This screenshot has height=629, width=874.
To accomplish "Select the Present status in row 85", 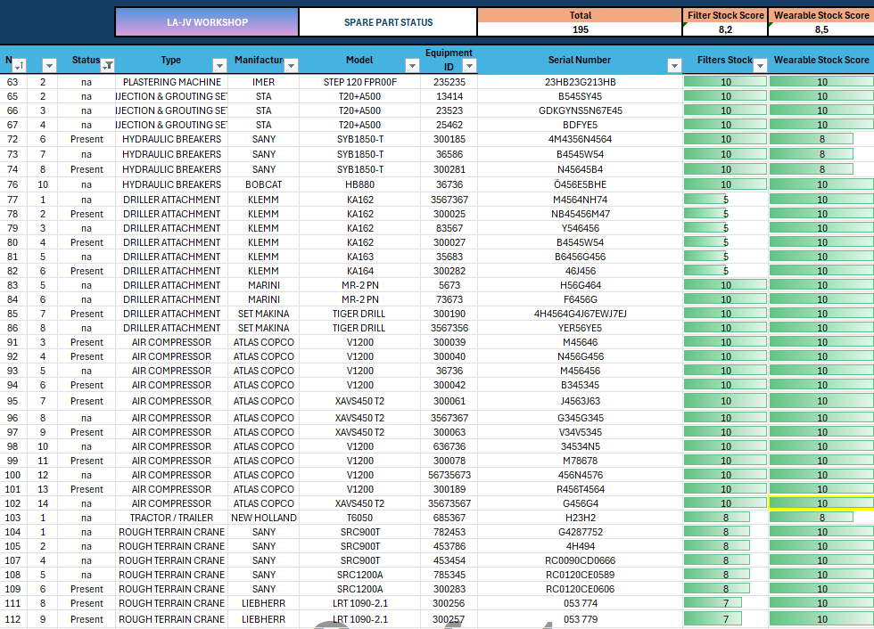I will [87, 314].
